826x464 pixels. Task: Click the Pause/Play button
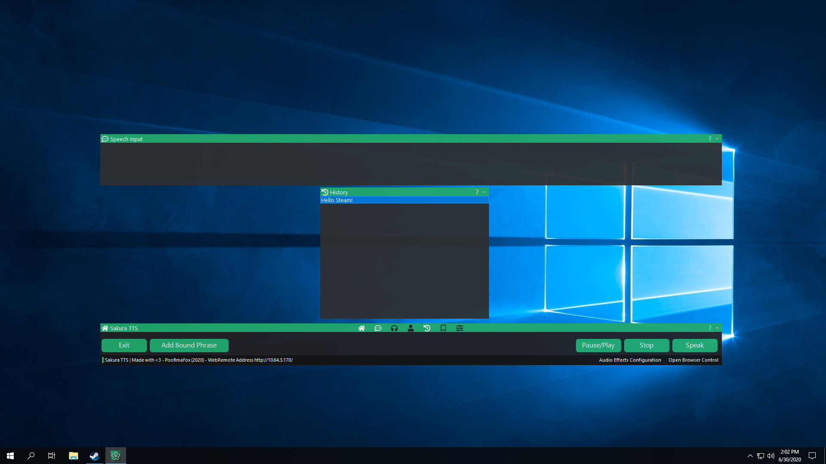[598, 345]
